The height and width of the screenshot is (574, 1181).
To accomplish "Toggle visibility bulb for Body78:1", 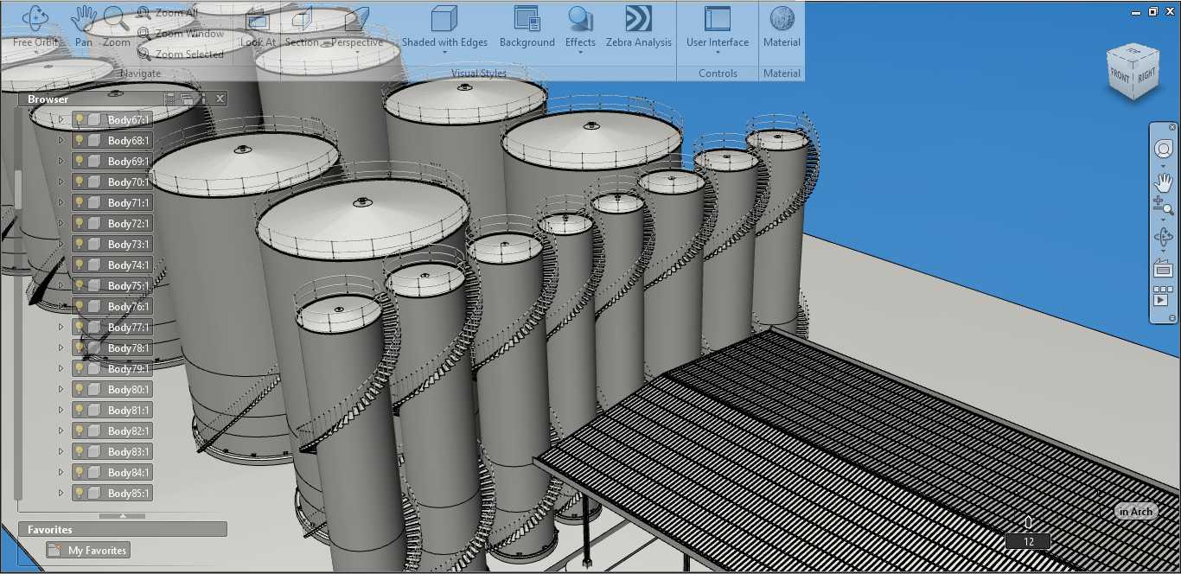I will 79,348.
